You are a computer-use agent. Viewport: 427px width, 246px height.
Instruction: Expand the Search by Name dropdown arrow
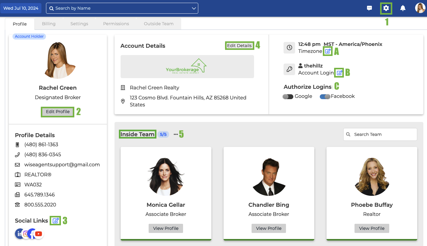click(x=194, y=8)
